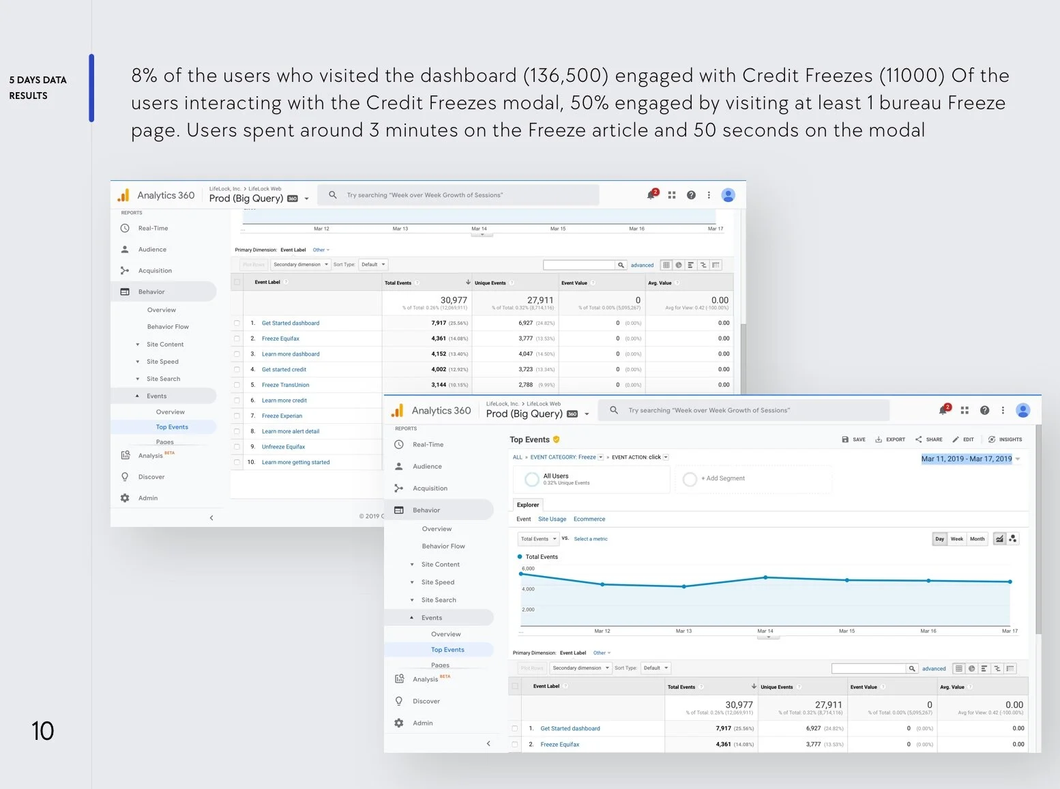Open notifications bell in front Analytics window

click(943, 410)
